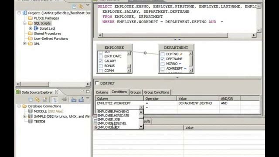Collapse all in Data Project Explorer toolbar
The width and height of the screenshot is (279, 157).
[x=74, y=7]
